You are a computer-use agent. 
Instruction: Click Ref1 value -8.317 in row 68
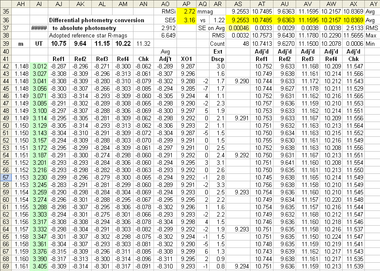tap(59, 259)
